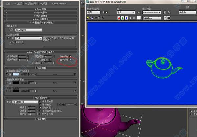
Task: Enable the 对象轮廓 checkbox
Action: click(x=50, y=60)
